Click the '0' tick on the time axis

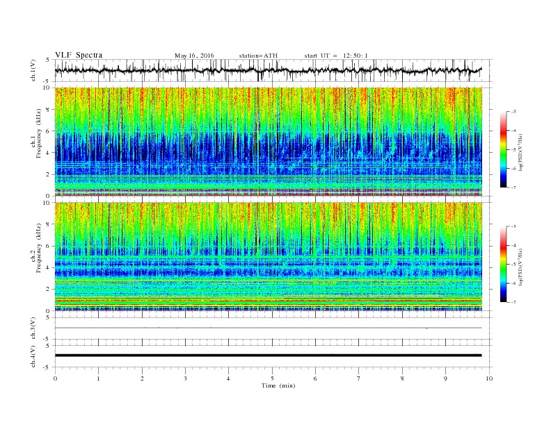(x=55, y=378)
